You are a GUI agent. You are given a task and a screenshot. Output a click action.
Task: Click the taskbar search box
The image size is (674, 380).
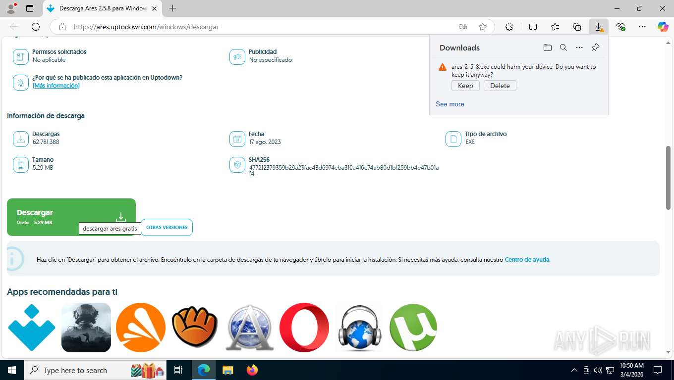point(96,370)
